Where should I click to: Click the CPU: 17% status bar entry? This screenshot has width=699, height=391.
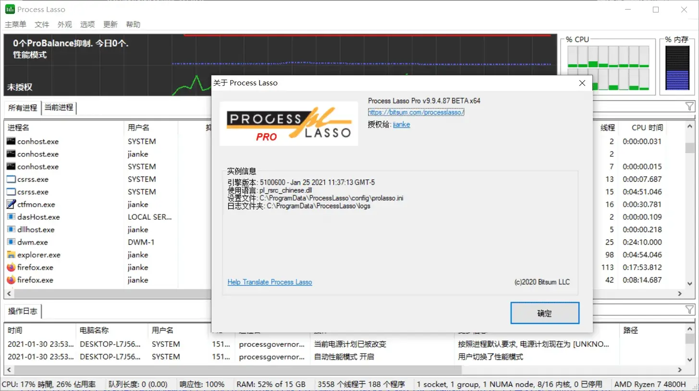[x=49, y=384]
